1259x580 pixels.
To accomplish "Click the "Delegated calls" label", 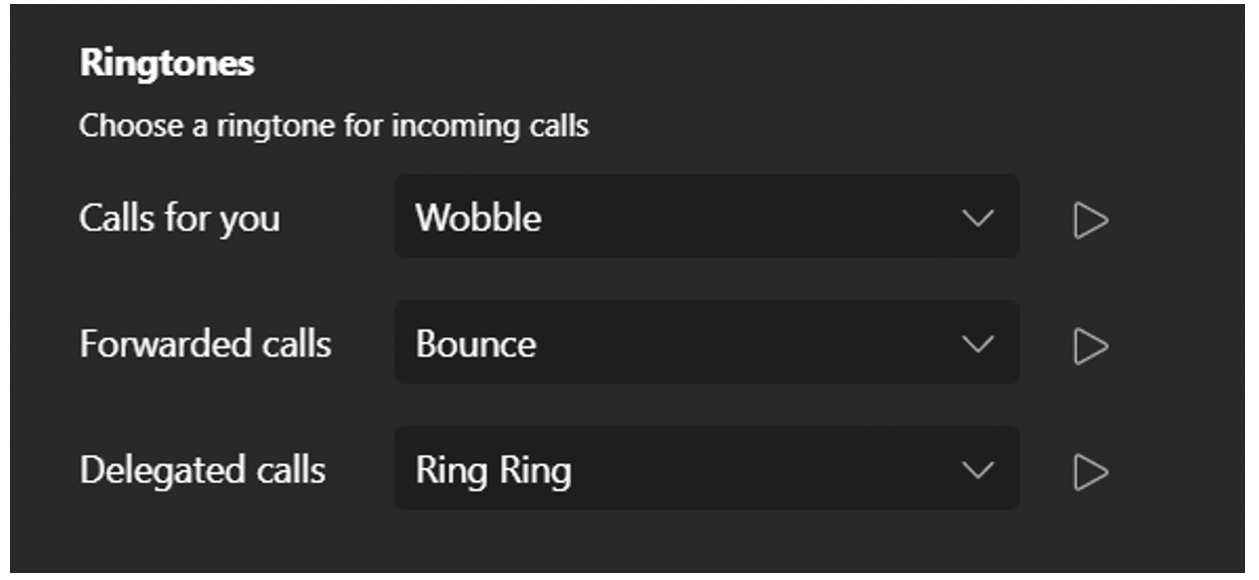I will [203, 469].
